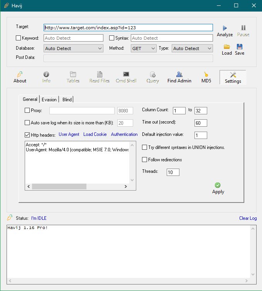
Task: Tick the Proxy checkbox
Action: [x=27, y=110]
